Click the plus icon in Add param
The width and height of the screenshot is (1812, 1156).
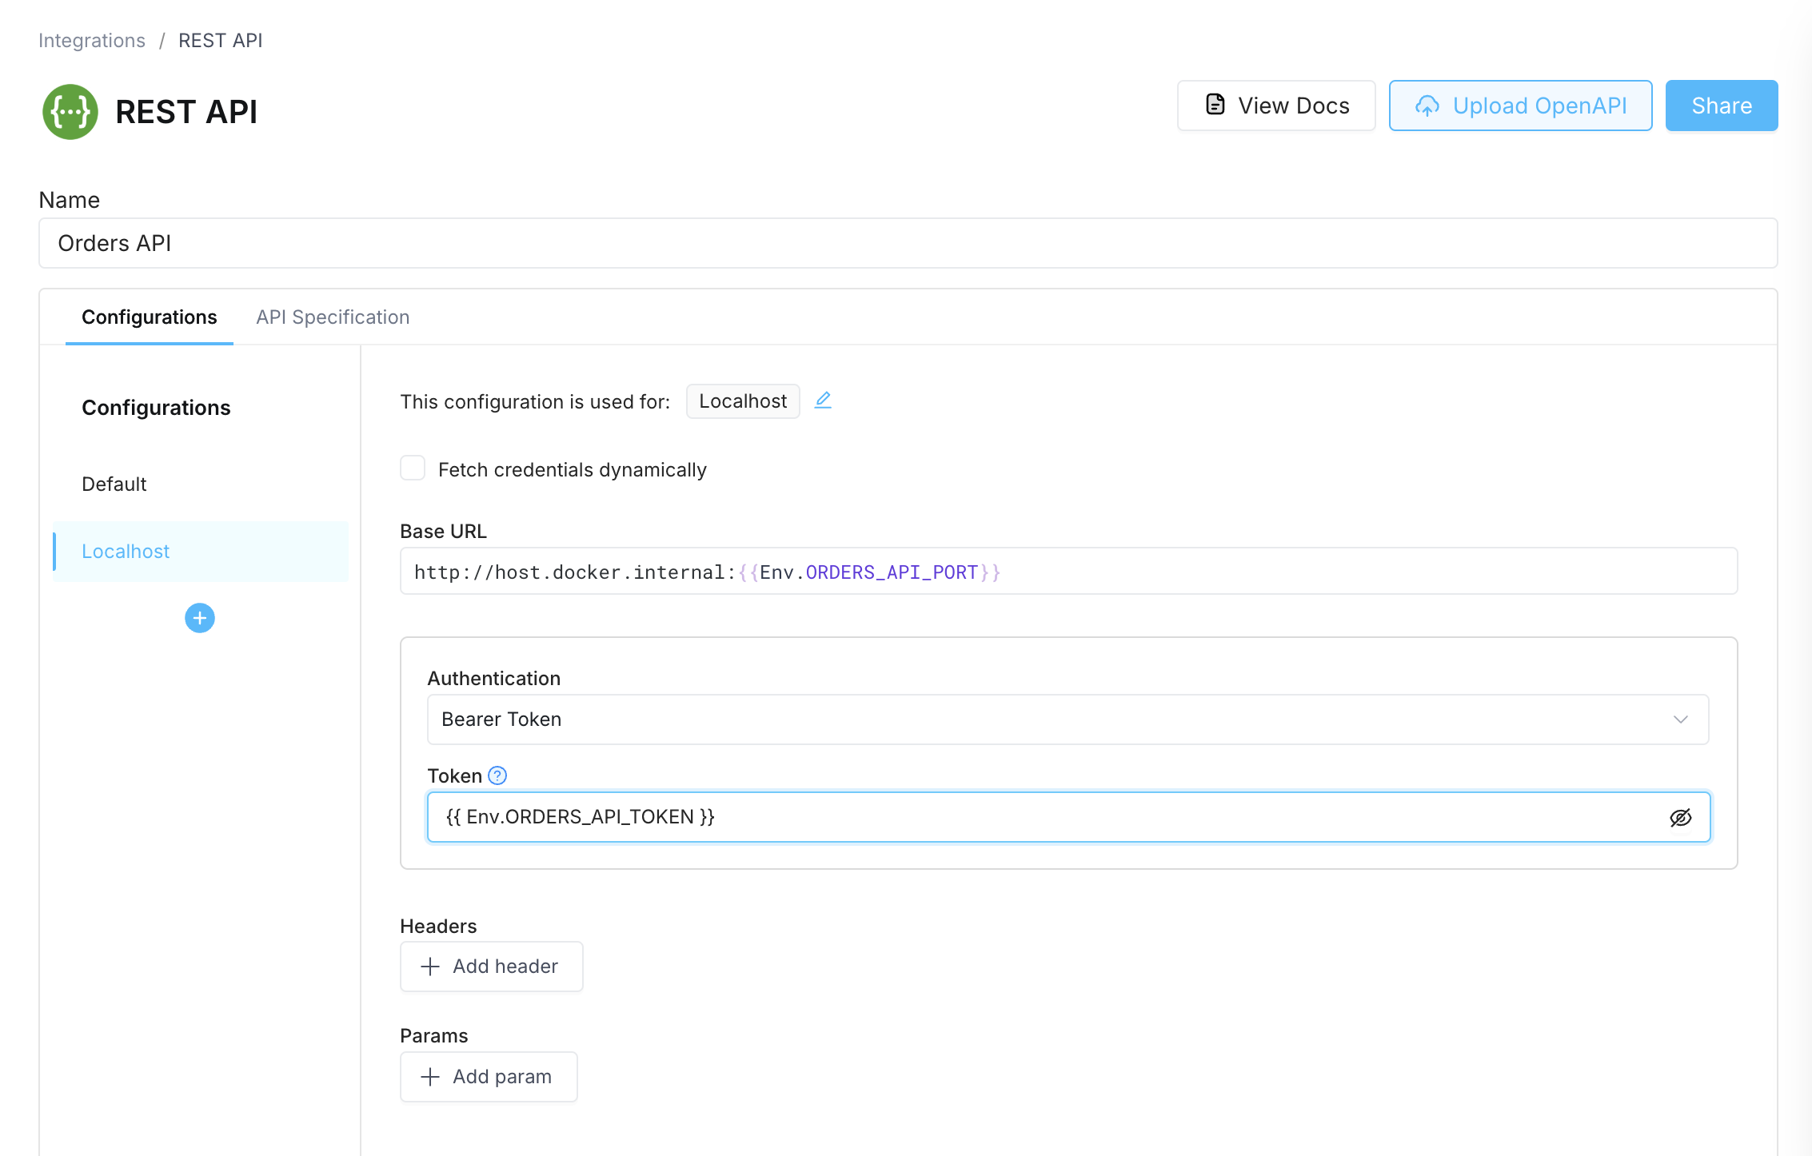point(430,1076)
